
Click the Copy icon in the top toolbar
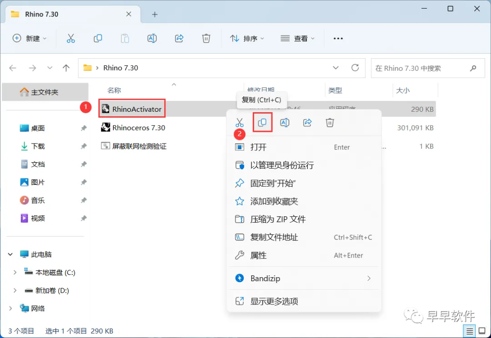tap(98, 38)
